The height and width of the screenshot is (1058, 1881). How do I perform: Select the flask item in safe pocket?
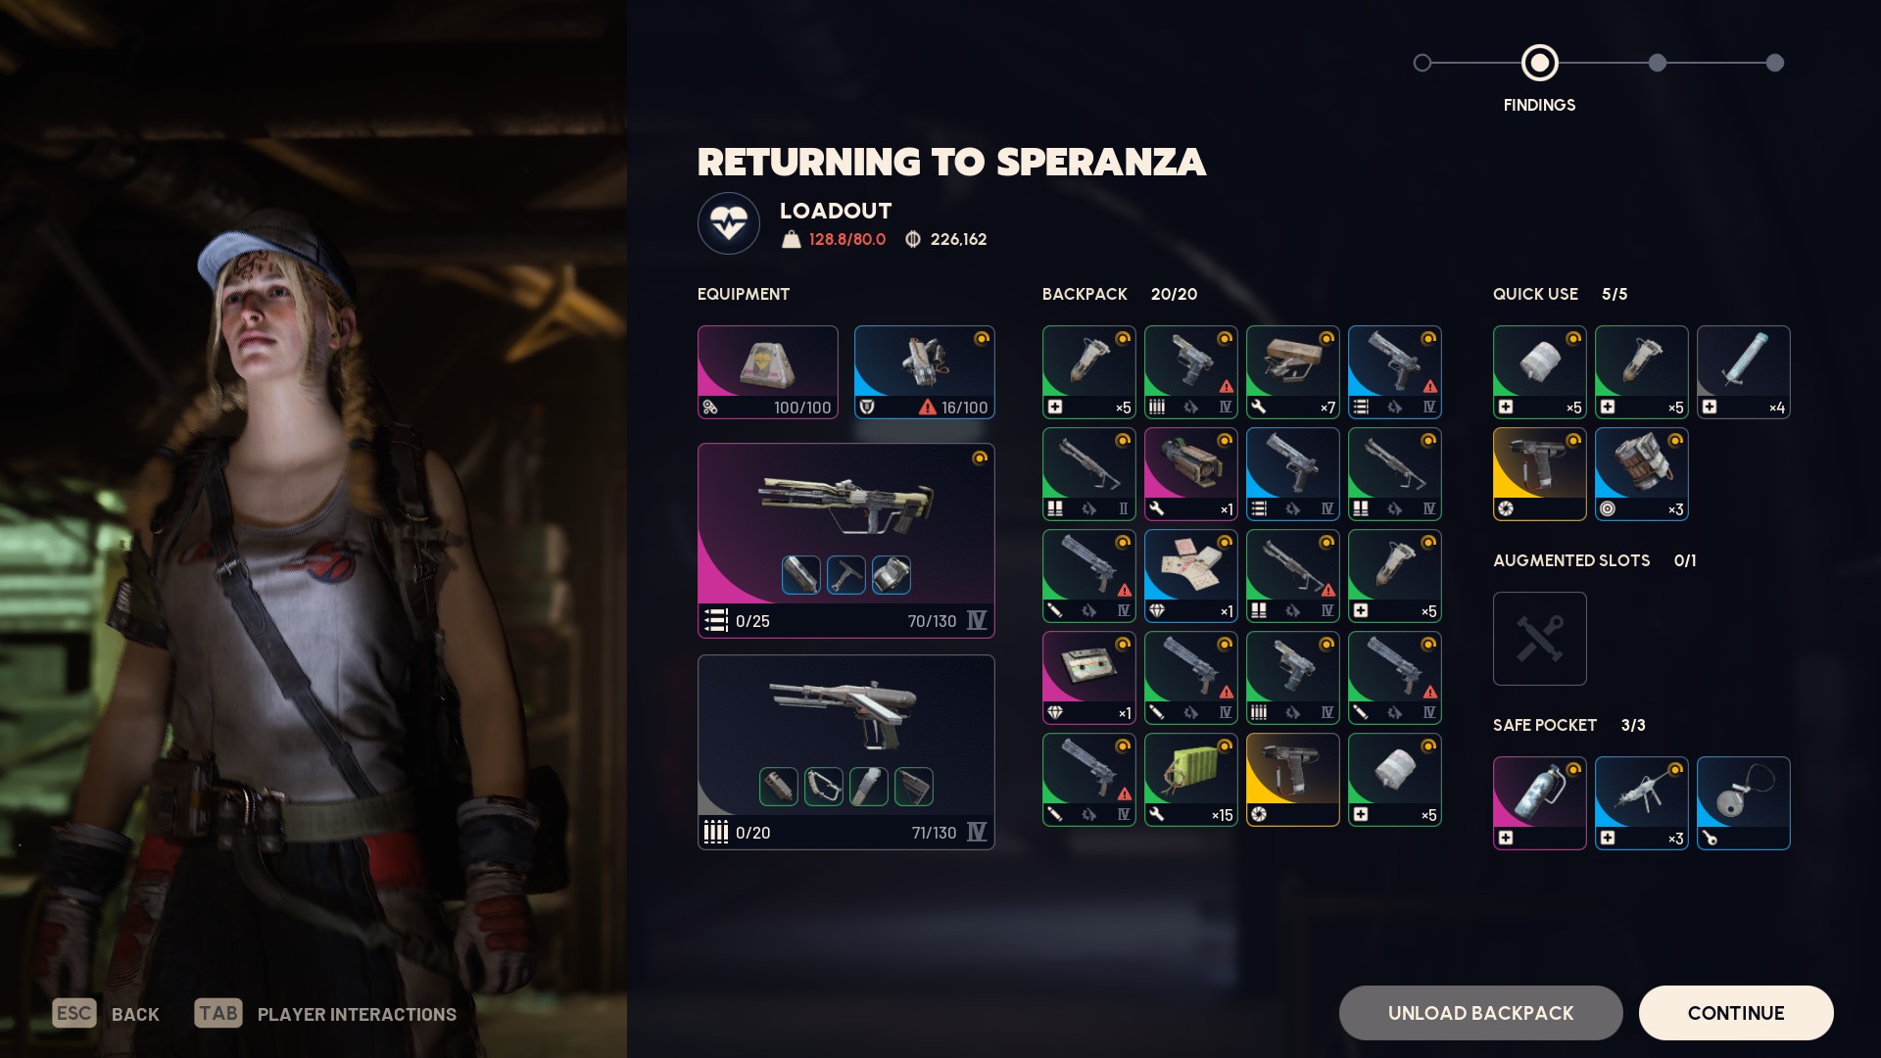[1540, 803]
